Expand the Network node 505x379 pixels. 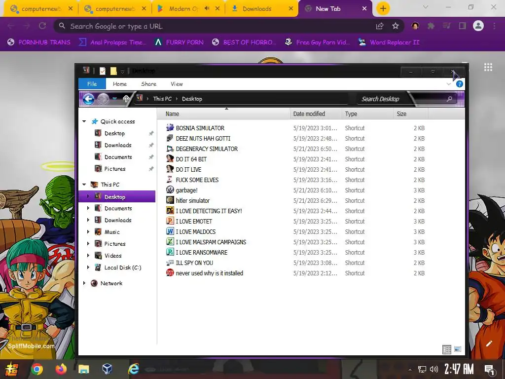click(84, 283)
